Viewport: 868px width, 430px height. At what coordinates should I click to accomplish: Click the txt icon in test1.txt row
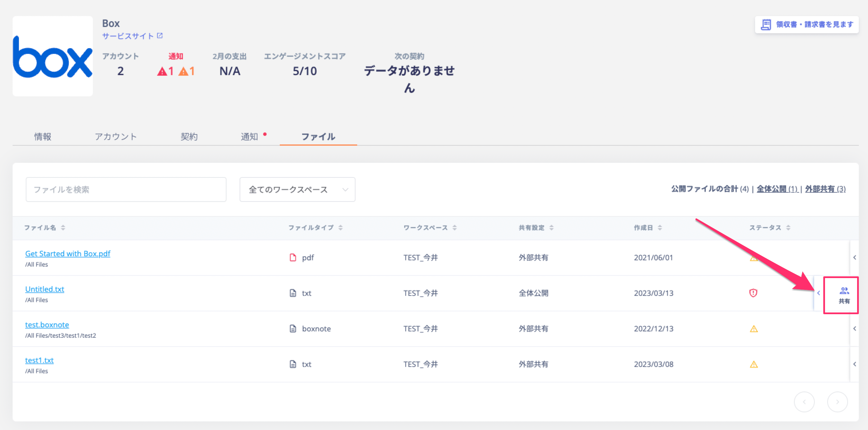293,364
